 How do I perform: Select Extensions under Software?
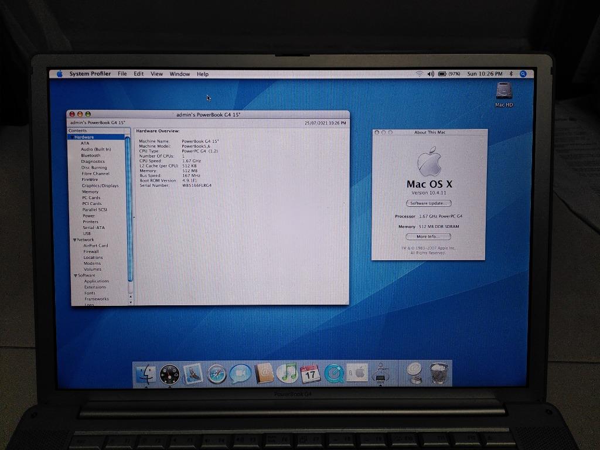click(x=96, y=287)
